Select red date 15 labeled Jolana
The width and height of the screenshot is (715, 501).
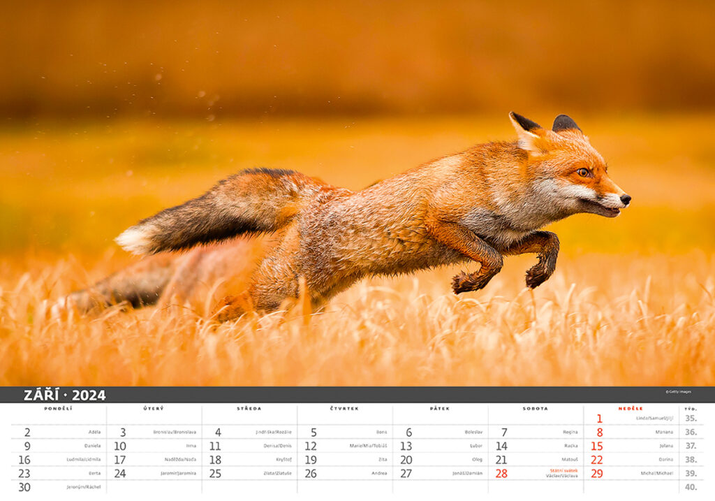[x=597, y=446]
